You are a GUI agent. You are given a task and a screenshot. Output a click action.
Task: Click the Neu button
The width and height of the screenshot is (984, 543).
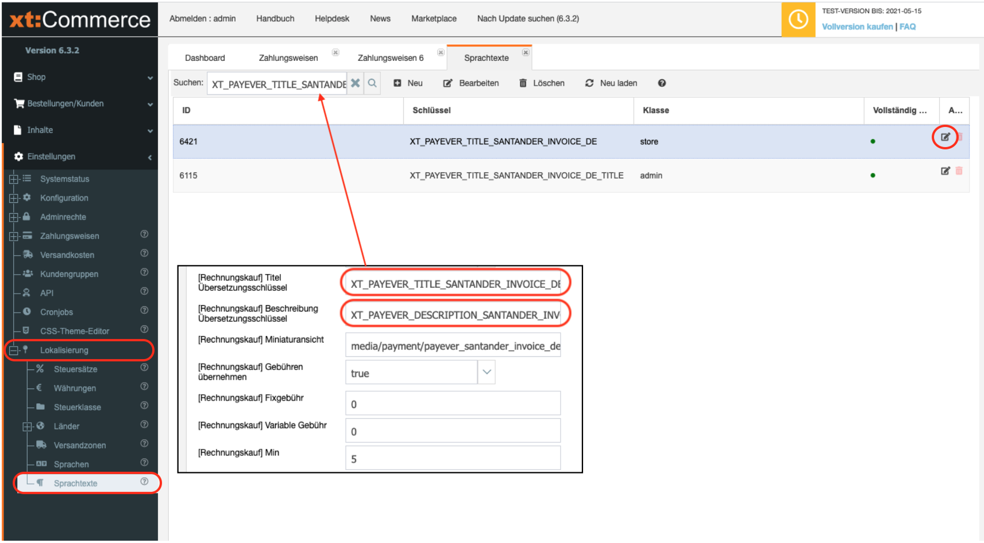click(408, 83)
